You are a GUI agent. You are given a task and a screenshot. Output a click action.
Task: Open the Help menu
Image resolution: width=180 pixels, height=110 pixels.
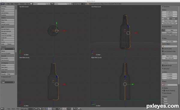27,4
